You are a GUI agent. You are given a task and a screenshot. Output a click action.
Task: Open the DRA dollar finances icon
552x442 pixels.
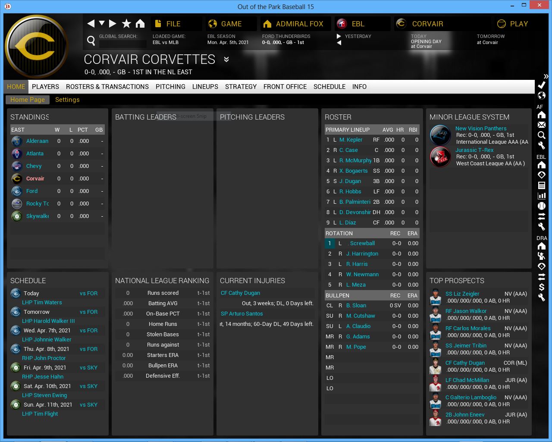(542, 287)
